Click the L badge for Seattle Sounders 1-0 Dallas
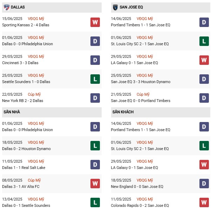Screen dimensions: 211x210 point(95,79)
